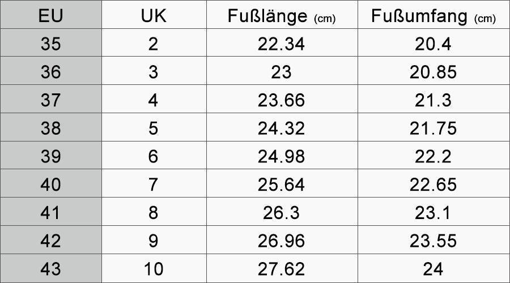Click UK size 2 cell
Viewport: 510px width, 283px height.
pos(153,44)
